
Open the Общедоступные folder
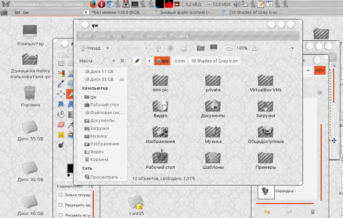coord(266,135)
